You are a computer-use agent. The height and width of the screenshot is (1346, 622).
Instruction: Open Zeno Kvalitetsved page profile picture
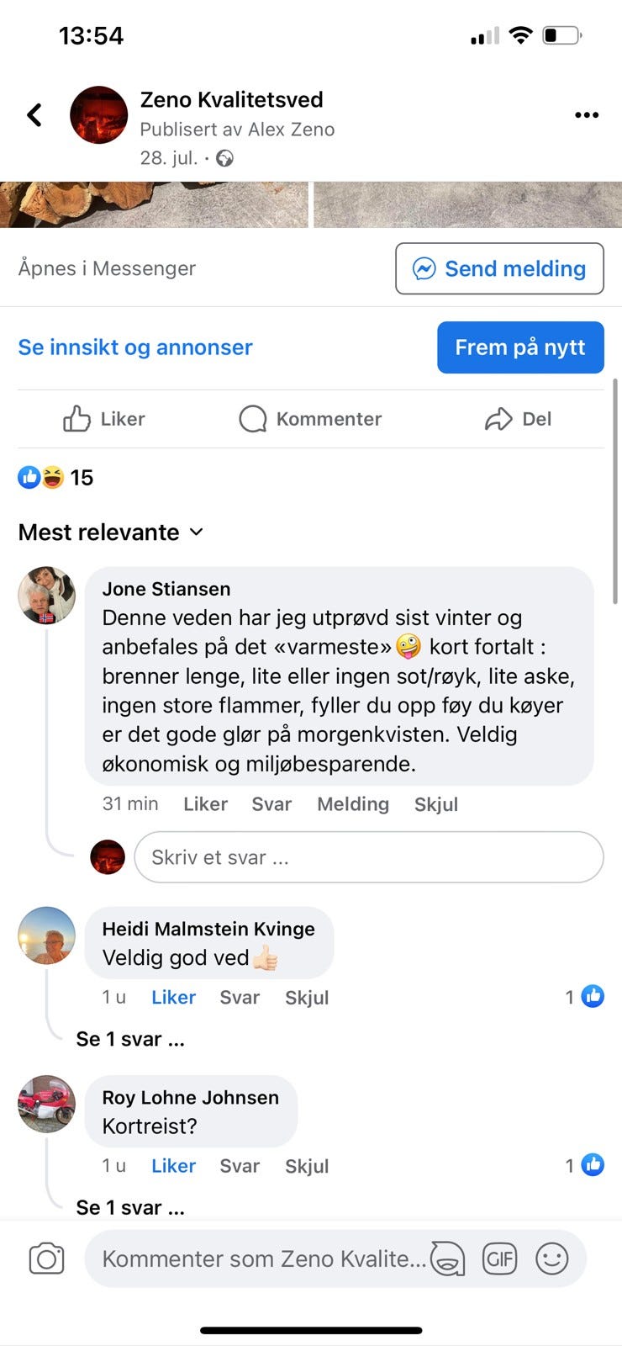(98, 115)
